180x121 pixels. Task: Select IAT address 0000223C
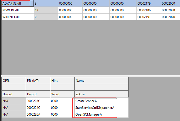[38, 101]
